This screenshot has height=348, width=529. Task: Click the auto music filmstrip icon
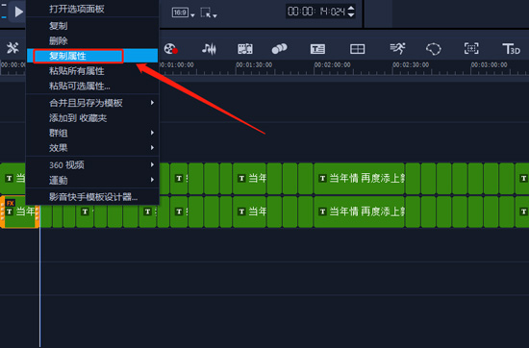[245, 49]
